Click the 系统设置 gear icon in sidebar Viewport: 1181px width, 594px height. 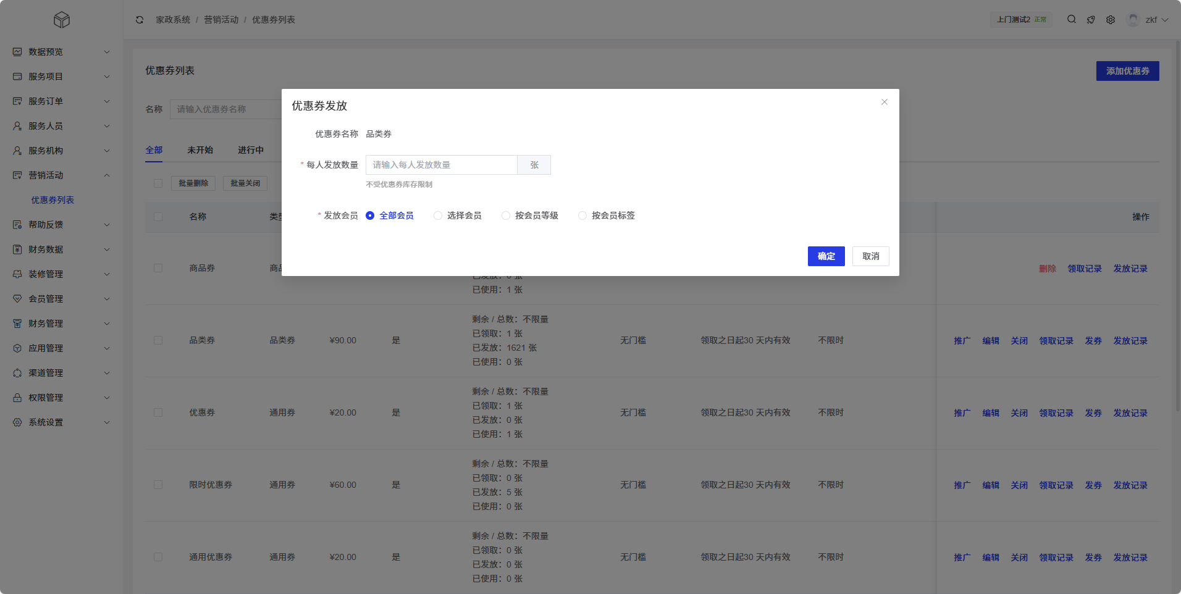point(17,422)
